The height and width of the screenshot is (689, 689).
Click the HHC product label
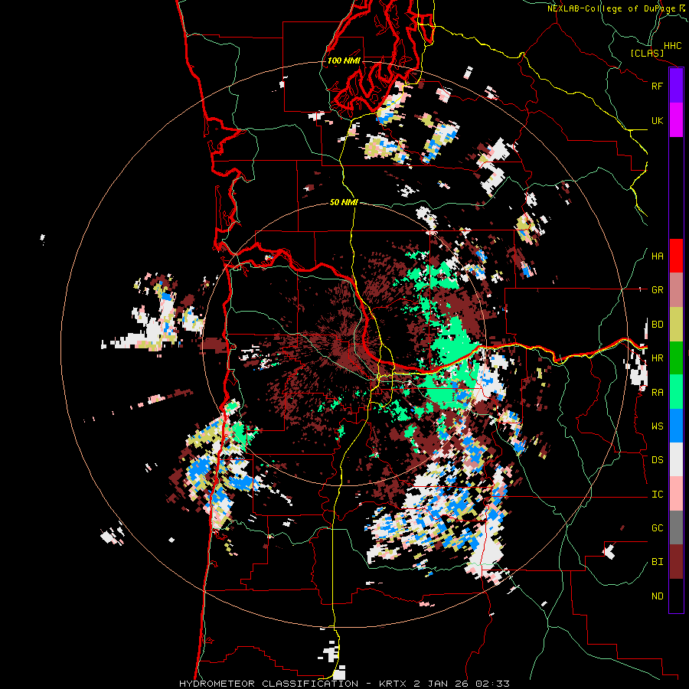(672, 46)
